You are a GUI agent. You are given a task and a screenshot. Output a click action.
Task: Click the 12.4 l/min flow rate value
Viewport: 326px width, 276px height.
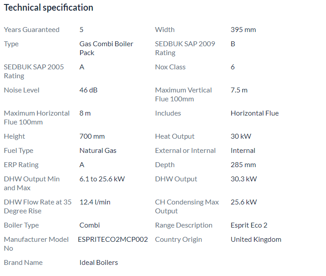[95, 202]
